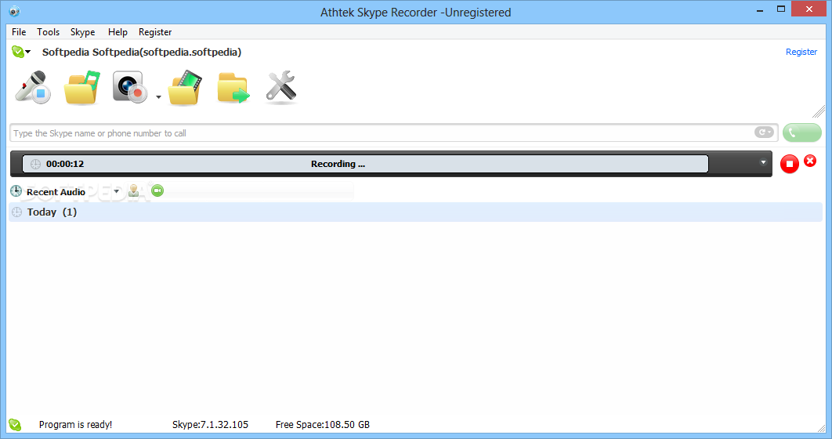
Task: Click the 00:00:12 recording timer
Action: pos(65,164)
